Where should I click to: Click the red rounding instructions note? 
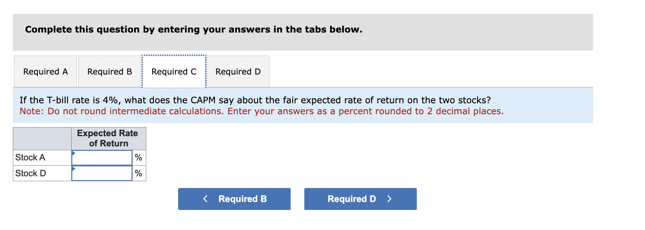point(261,111)
